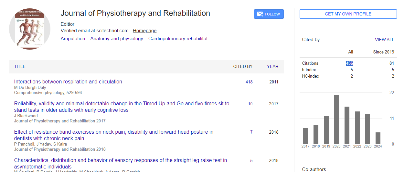Open the journal cover profile picture
The width and height of the screenshot is (415, 172).
pos(30,29)
